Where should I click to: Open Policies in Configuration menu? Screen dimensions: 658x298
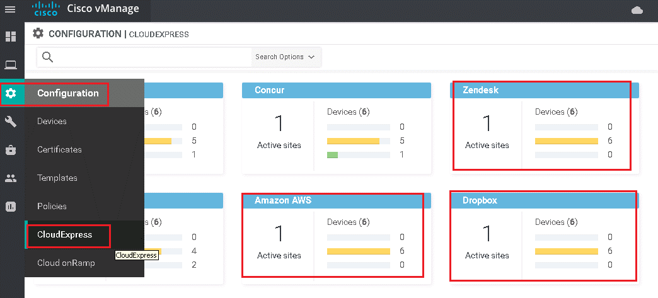pos(52,206)
